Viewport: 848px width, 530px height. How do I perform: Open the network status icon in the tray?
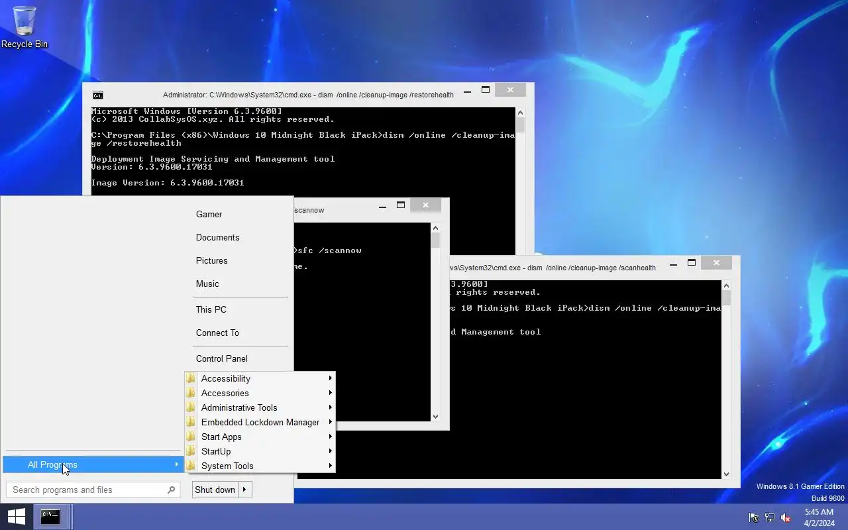point(770,517)
